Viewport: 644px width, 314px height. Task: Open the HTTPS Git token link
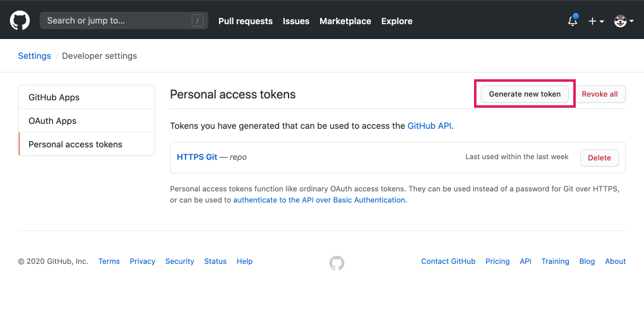[197, 157]
